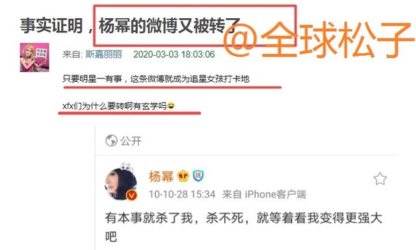416x250 pixels.
Task: Click the blue shield badge next to 杨幂
Action: point(198,176)
